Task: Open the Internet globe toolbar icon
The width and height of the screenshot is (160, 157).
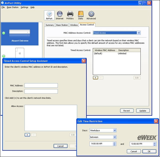Action: (59, 15)
